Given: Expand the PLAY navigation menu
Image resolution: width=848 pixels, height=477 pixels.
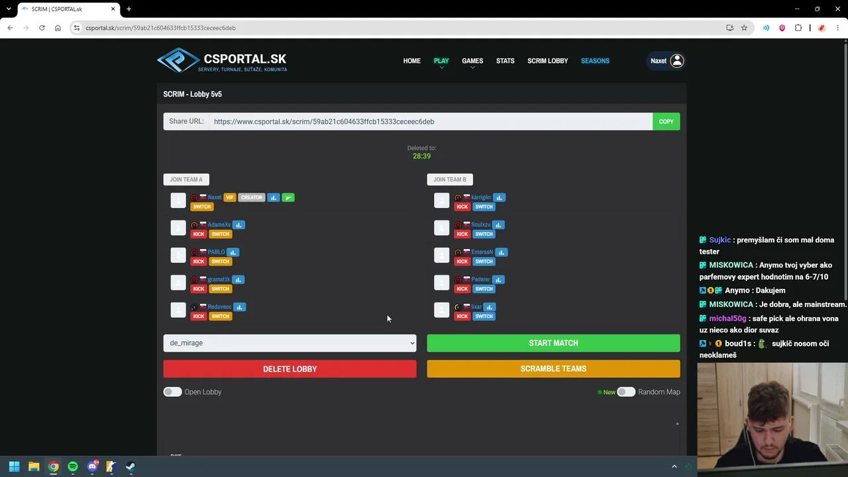Looking at the screenshot, I should (x=441, y=61).
